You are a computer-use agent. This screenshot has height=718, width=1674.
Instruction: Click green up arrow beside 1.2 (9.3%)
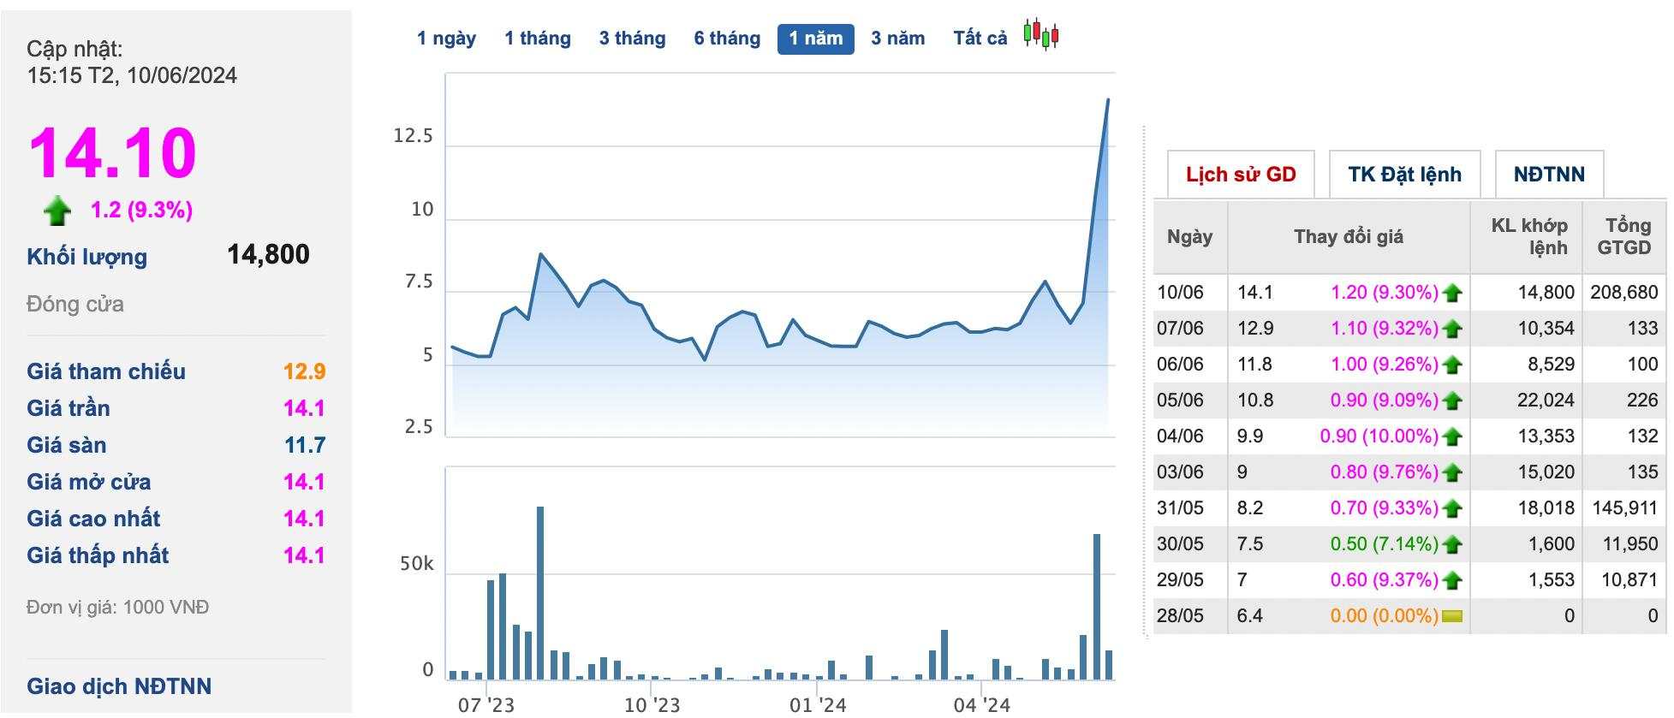[57, 211]
